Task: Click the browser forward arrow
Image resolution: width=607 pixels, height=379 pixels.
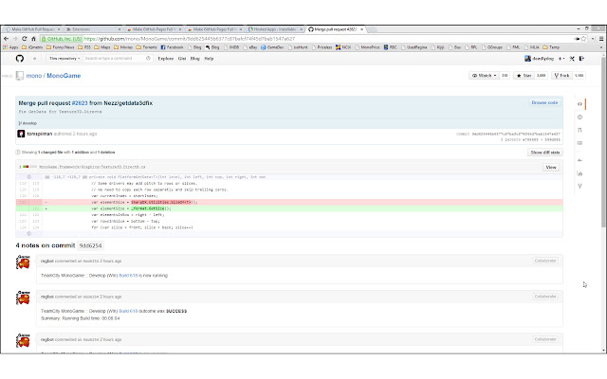Action: [x=15, y=39]
